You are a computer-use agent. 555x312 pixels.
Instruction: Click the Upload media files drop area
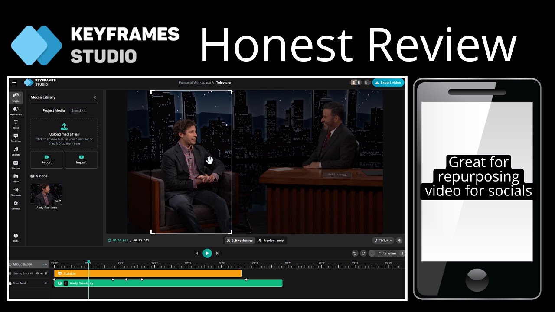[64, 133]
